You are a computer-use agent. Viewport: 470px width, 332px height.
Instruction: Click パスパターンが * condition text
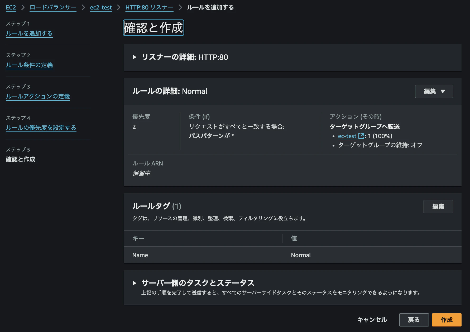(212, 136)
